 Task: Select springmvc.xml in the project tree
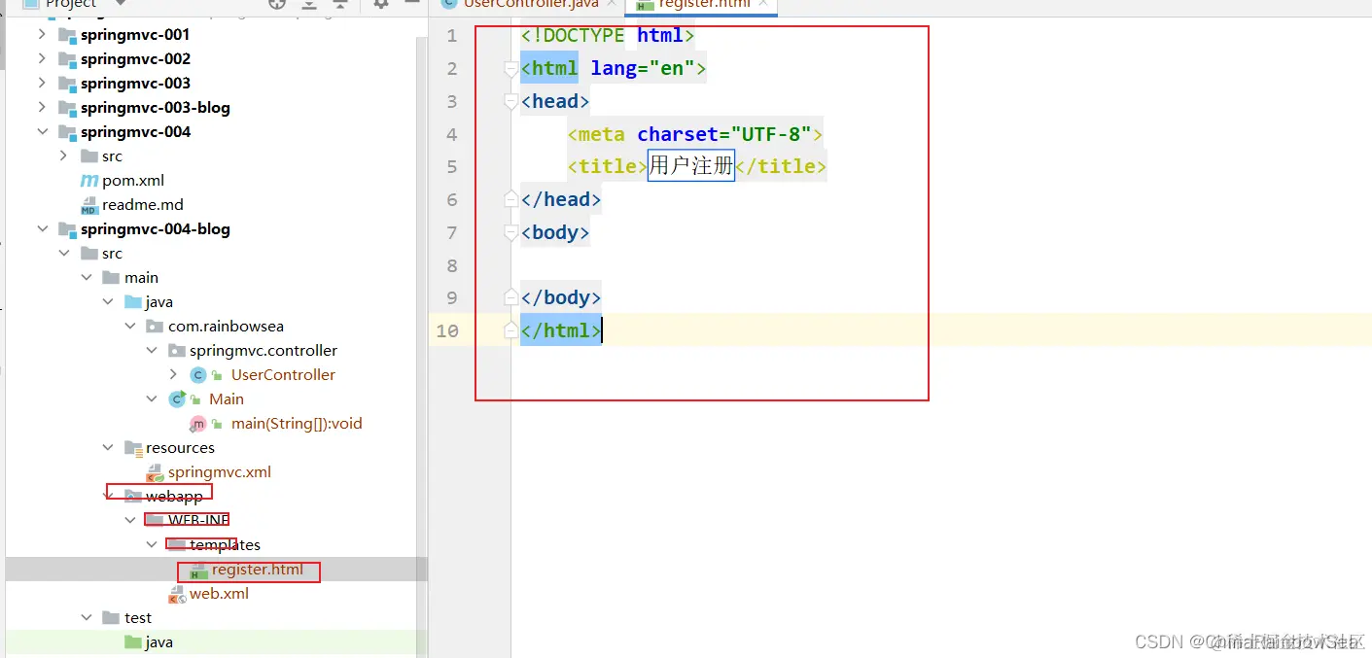tap(219, 471)
